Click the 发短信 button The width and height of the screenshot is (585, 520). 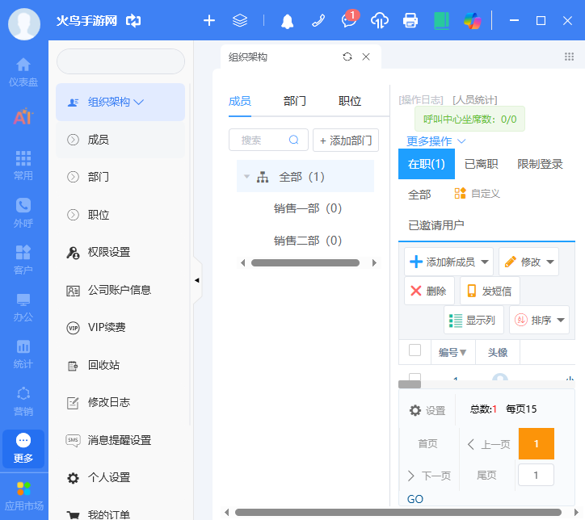coord(490,291)
